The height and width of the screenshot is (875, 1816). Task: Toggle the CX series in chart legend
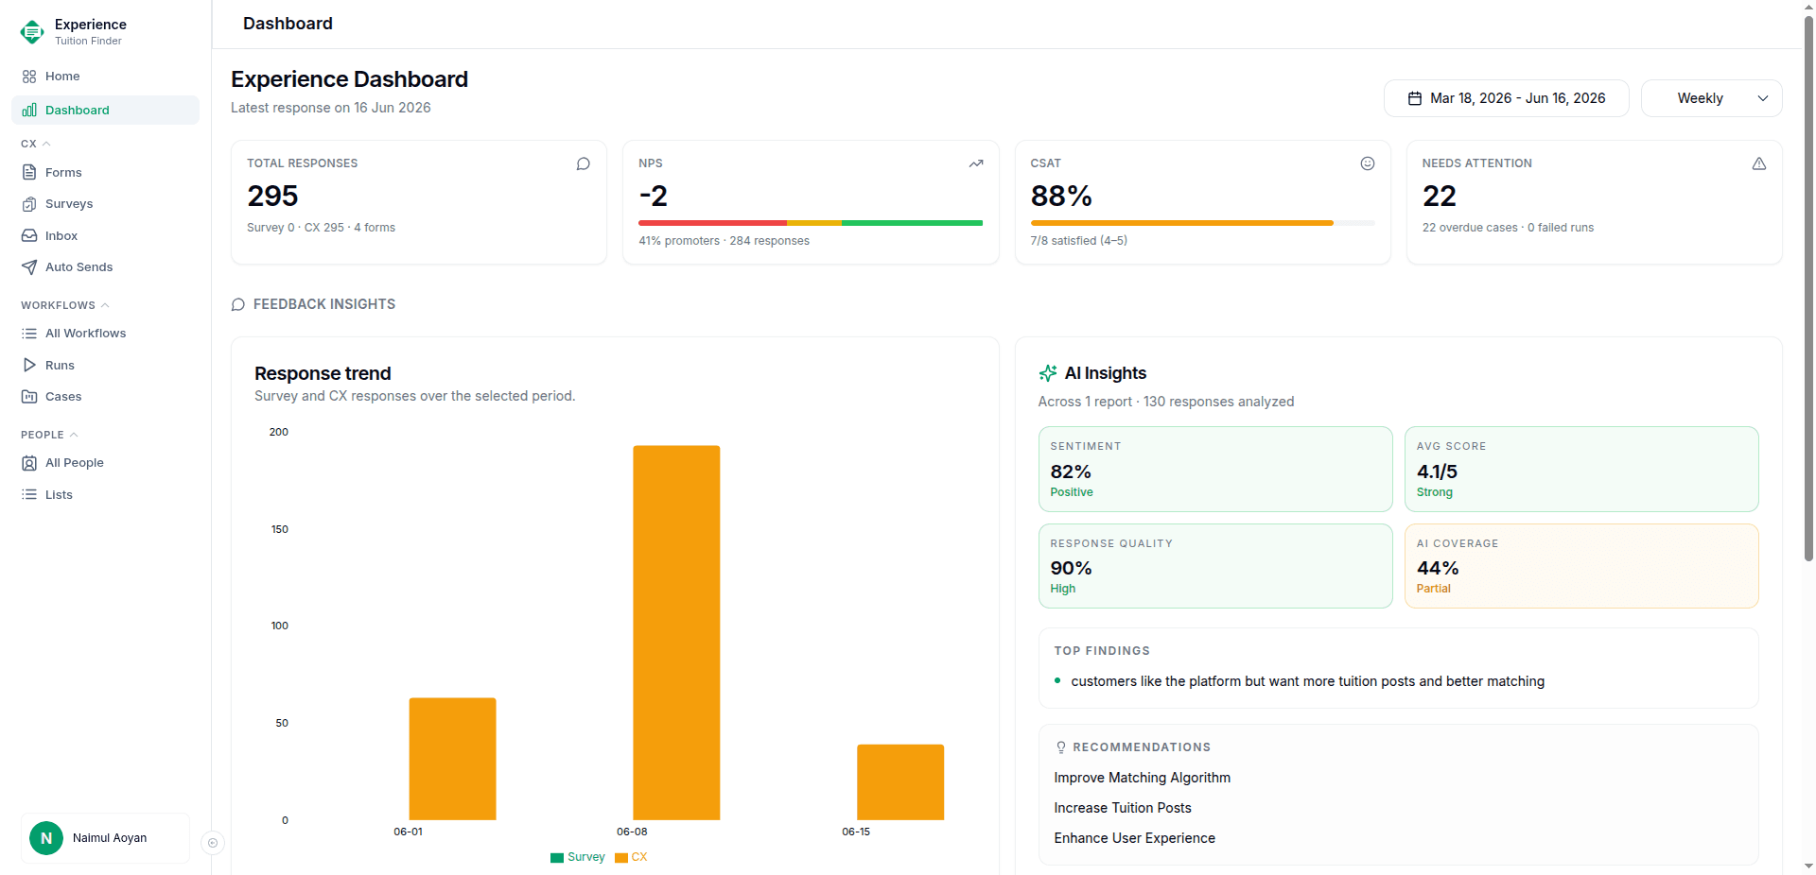point(631,857)
